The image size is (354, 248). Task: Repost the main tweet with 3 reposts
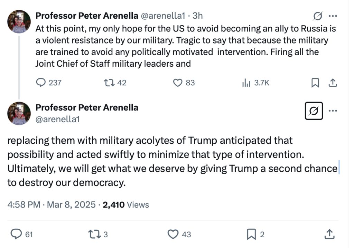pos(95,234)
